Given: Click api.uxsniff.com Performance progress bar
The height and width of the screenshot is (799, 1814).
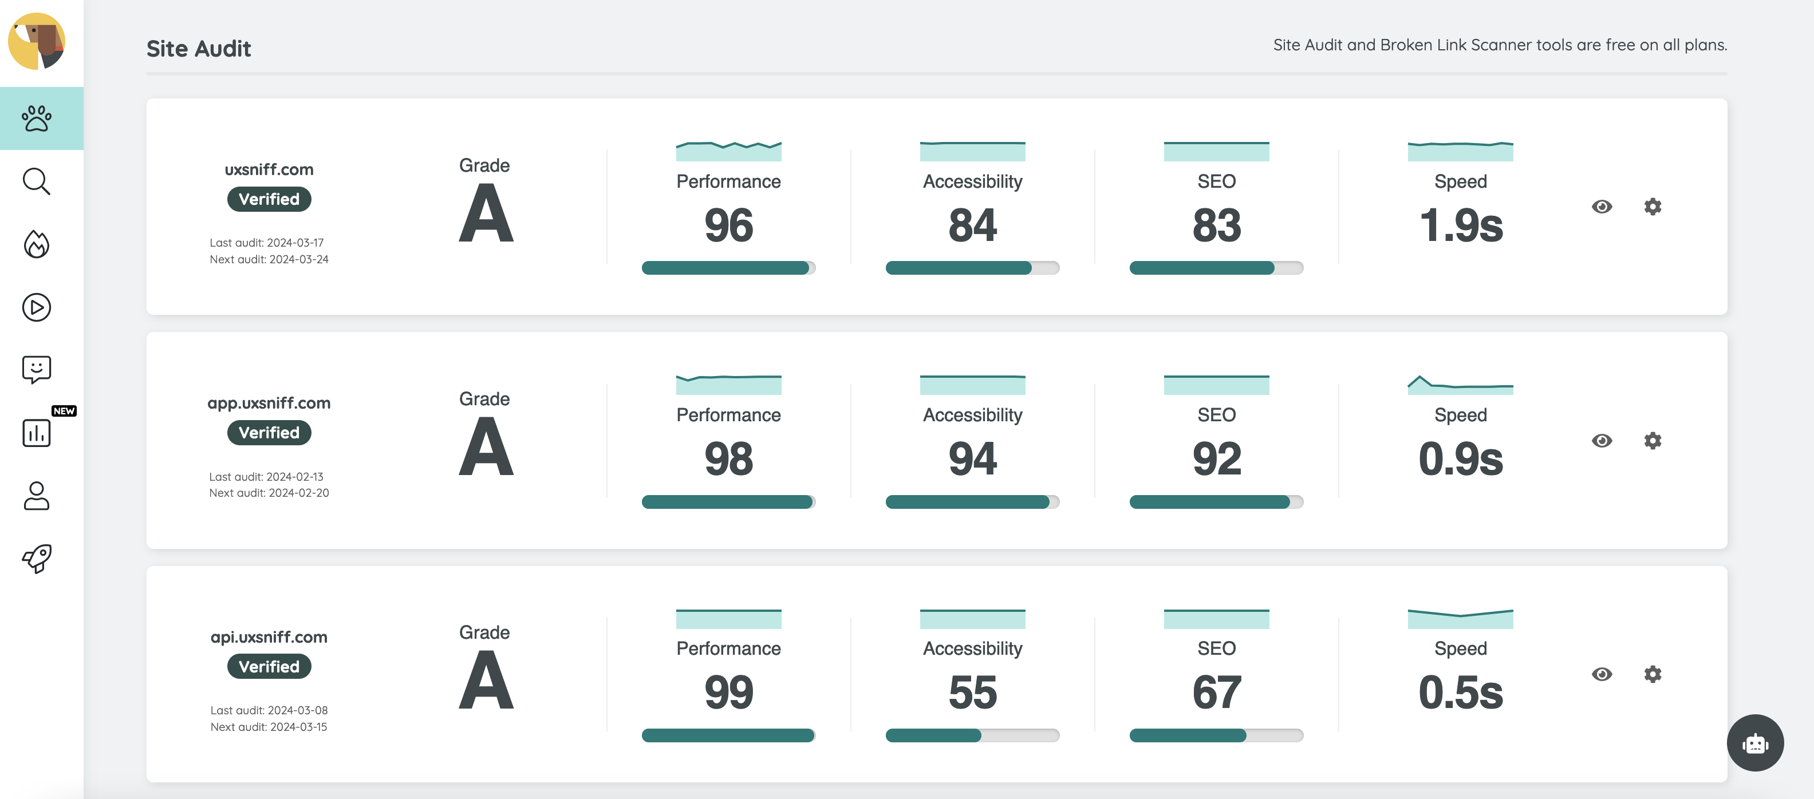Looking at the screenshot, I should [728, 735].
